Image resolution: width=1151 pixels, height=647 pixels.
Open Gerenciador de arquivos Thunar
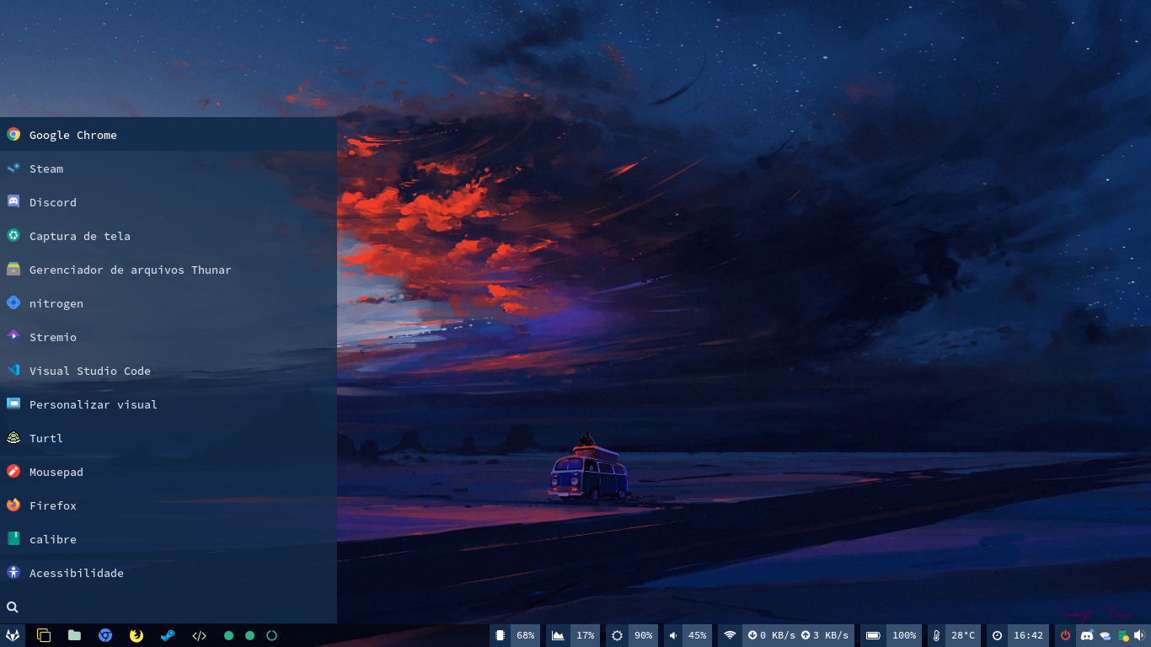click(x=130, y=270)
